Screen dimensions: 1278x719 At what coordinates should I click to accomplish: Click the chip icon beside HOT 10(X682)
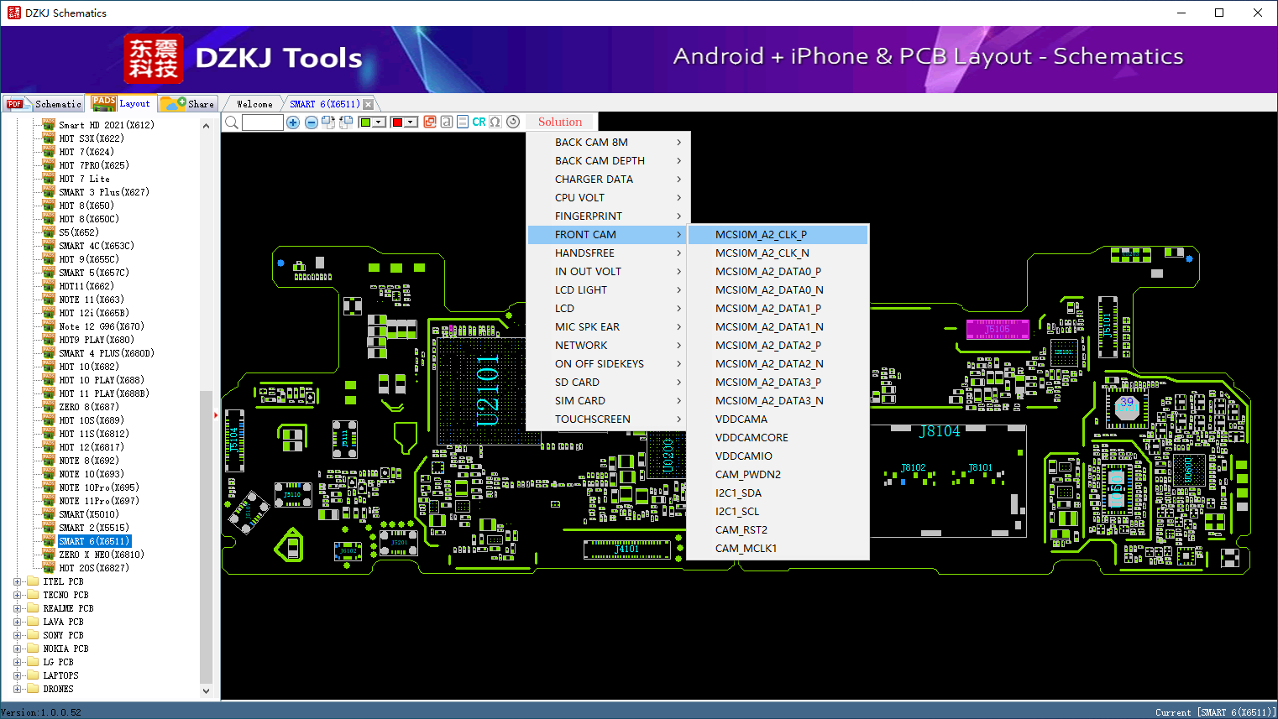pyautogui.click(x=49, y=367)
